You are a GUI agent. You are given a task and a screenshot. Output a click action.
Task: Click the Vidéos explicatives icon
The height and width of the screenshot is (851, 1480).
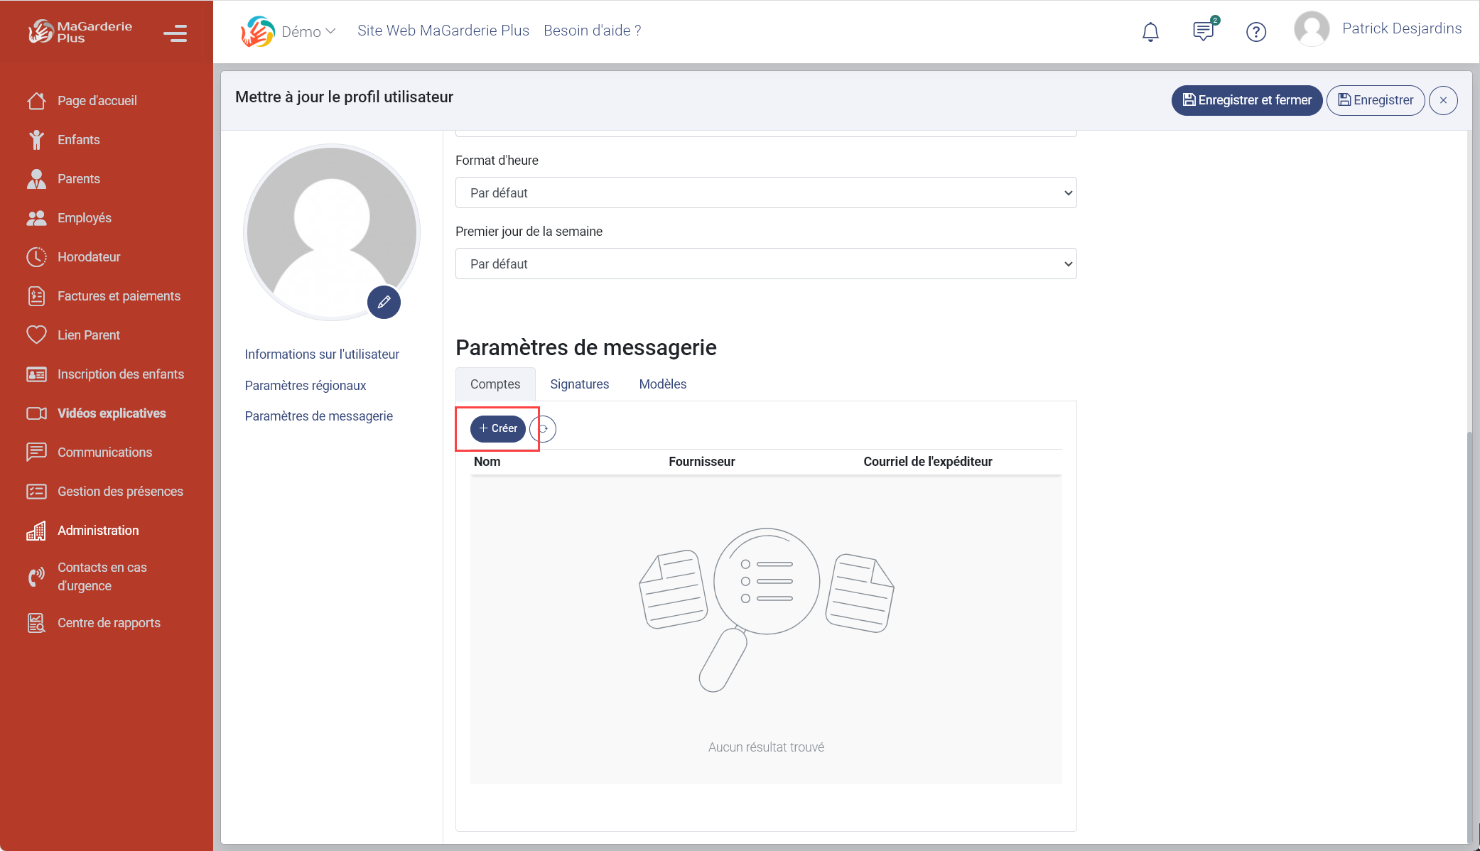click(x=37, y=413)
